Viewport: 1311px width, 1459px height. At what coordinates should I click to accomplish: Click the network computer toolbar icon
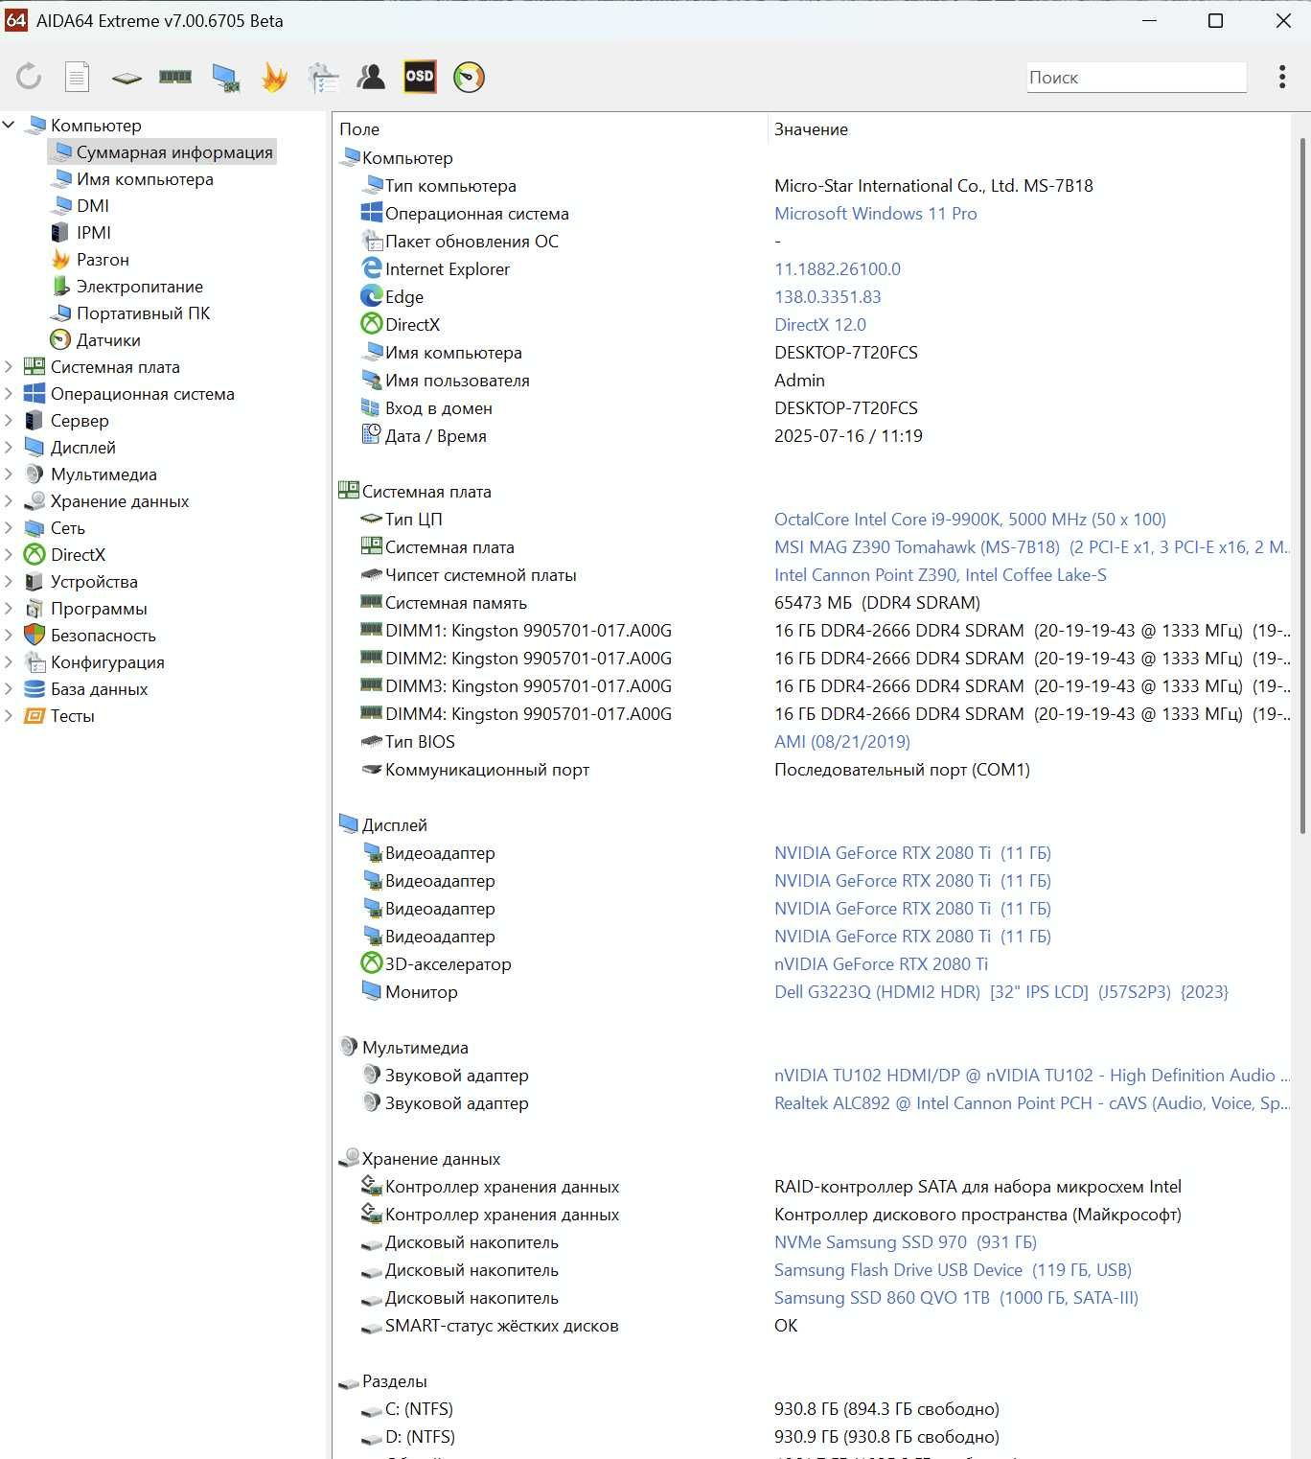pyautogui.click(x=225, y=77)
